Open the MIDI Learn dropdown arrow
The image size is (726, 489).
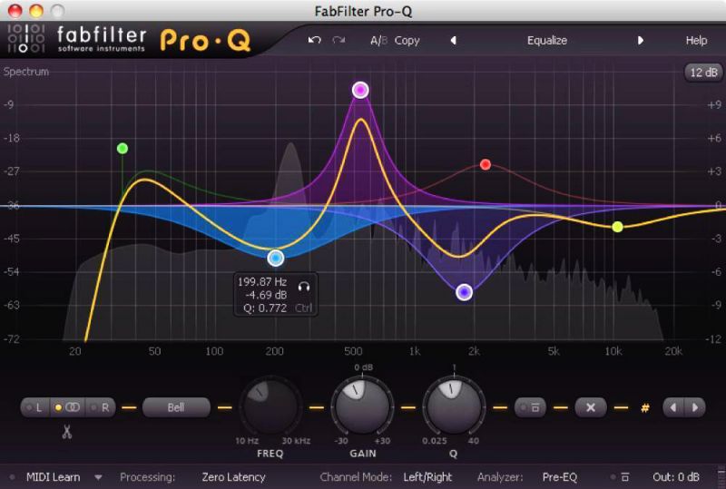click(x=98, y=477)
